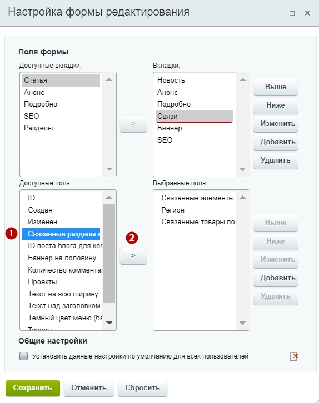Click Изменить button next to tabs list
The width and height of the screenshot is (319, 403).
point(276,124)
